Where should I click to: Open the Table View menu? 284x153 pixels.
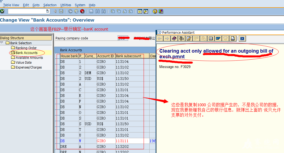[x=11, y=5]
